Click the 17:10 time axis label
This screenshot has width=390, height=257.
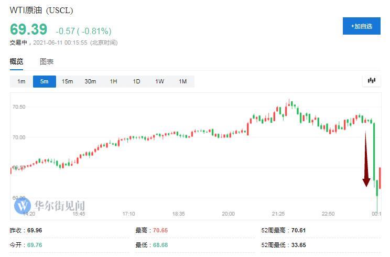(x=128, y=214)
